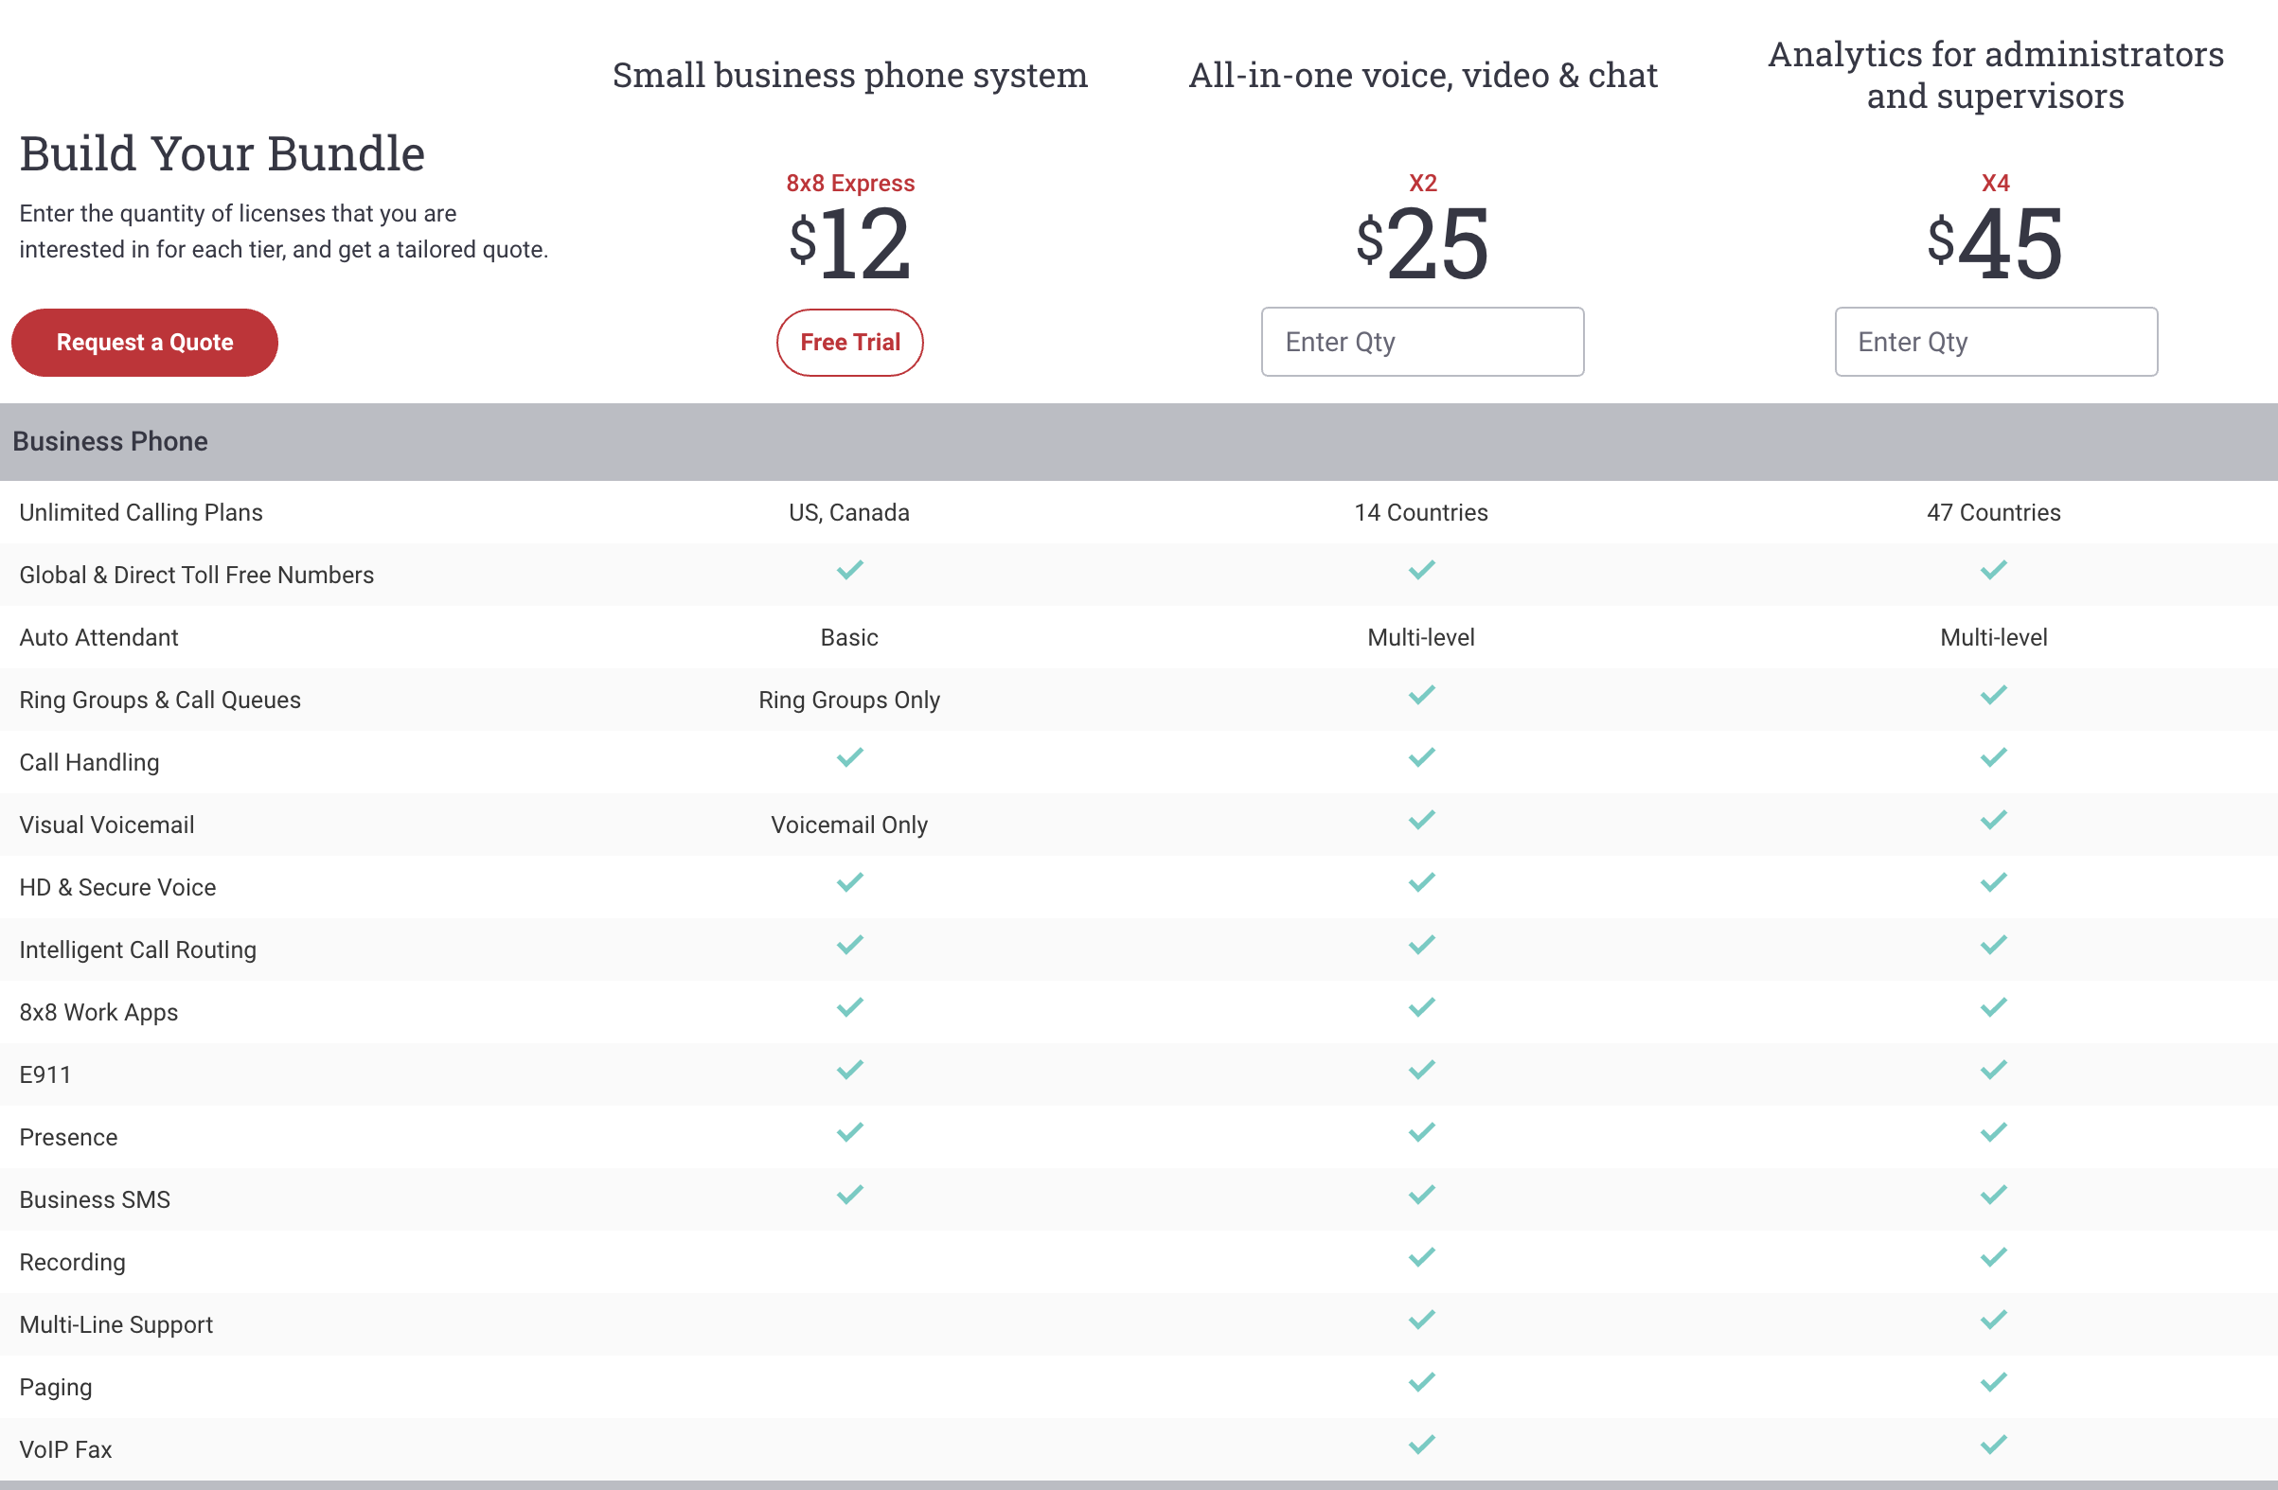Click the Global & Direct Toll Free Numbers label
Image resolution: width=2278 pixels, height=1490 pixels.
[x=196, y=575]
